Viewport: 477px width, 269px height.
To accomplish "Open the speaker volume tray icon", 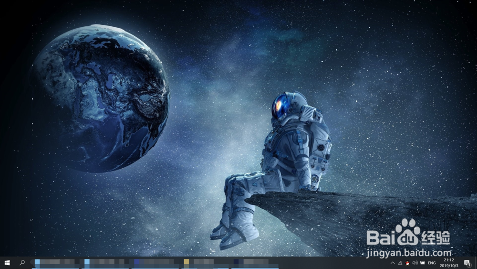I will point(415,263).
